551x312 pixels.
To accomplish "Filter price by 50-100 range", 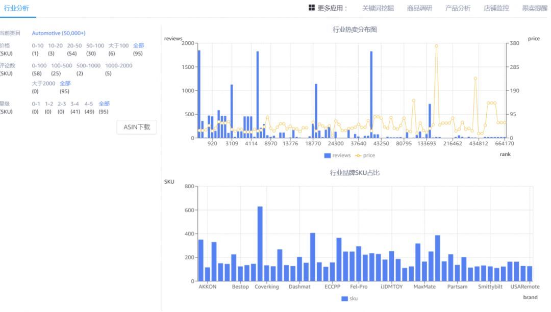I will [x=95, y=45].
